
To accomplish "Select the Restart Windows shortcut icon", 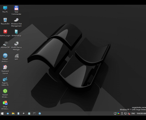I will (x=5, y=93).
